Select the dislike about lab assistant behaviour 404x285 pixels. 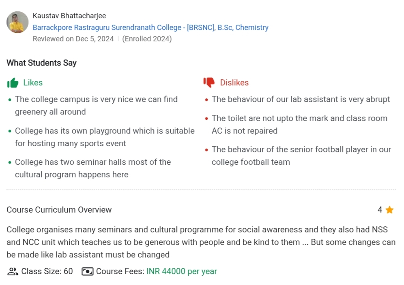pos(301,99)
